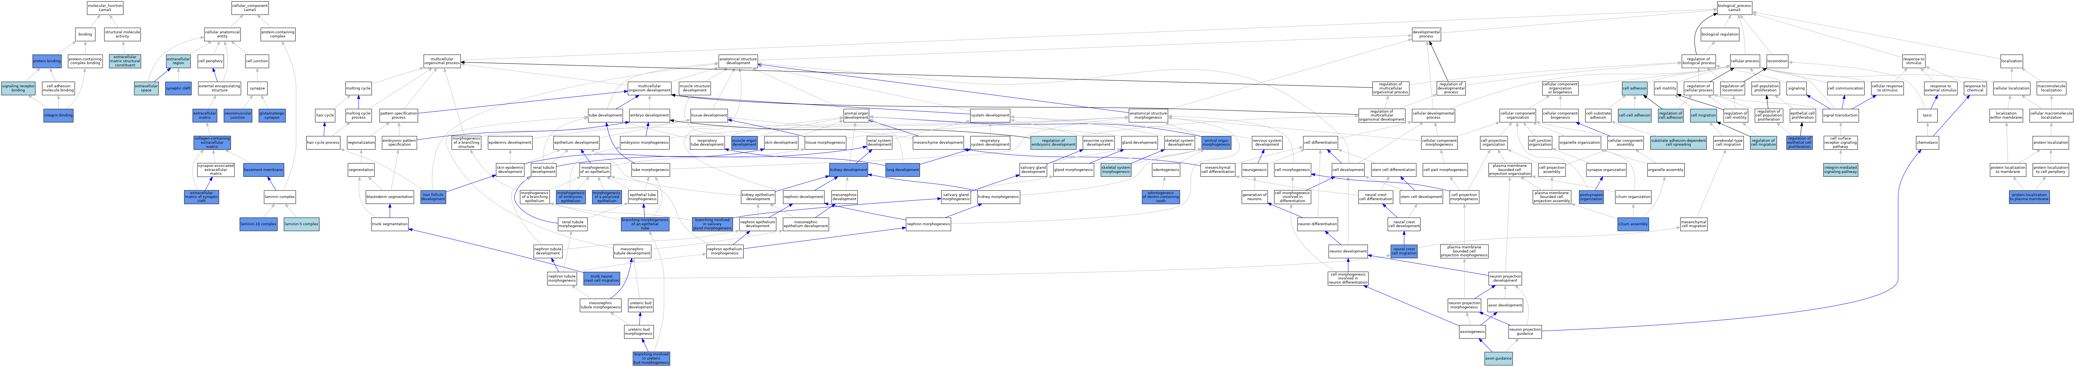Select 'protein localization to plasma membrane' node
The width and height of the screenshot is (2075, 367).
[x=2029, y=197]
